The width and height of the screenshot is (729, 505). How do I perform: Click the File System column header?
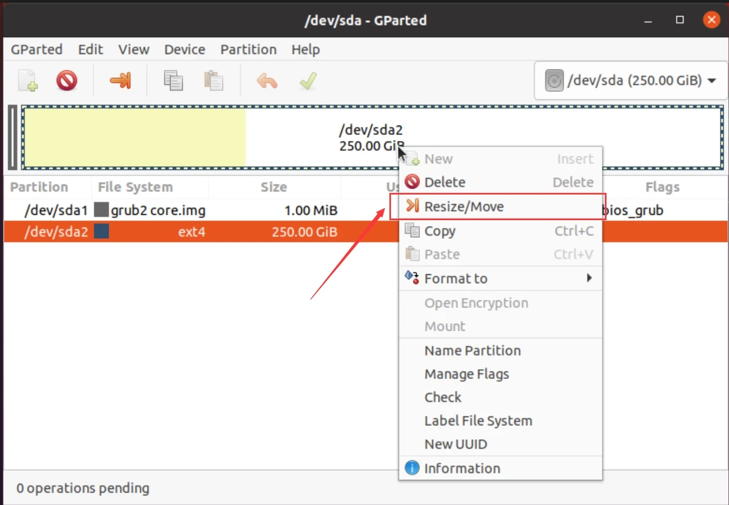tap(135, 187)
